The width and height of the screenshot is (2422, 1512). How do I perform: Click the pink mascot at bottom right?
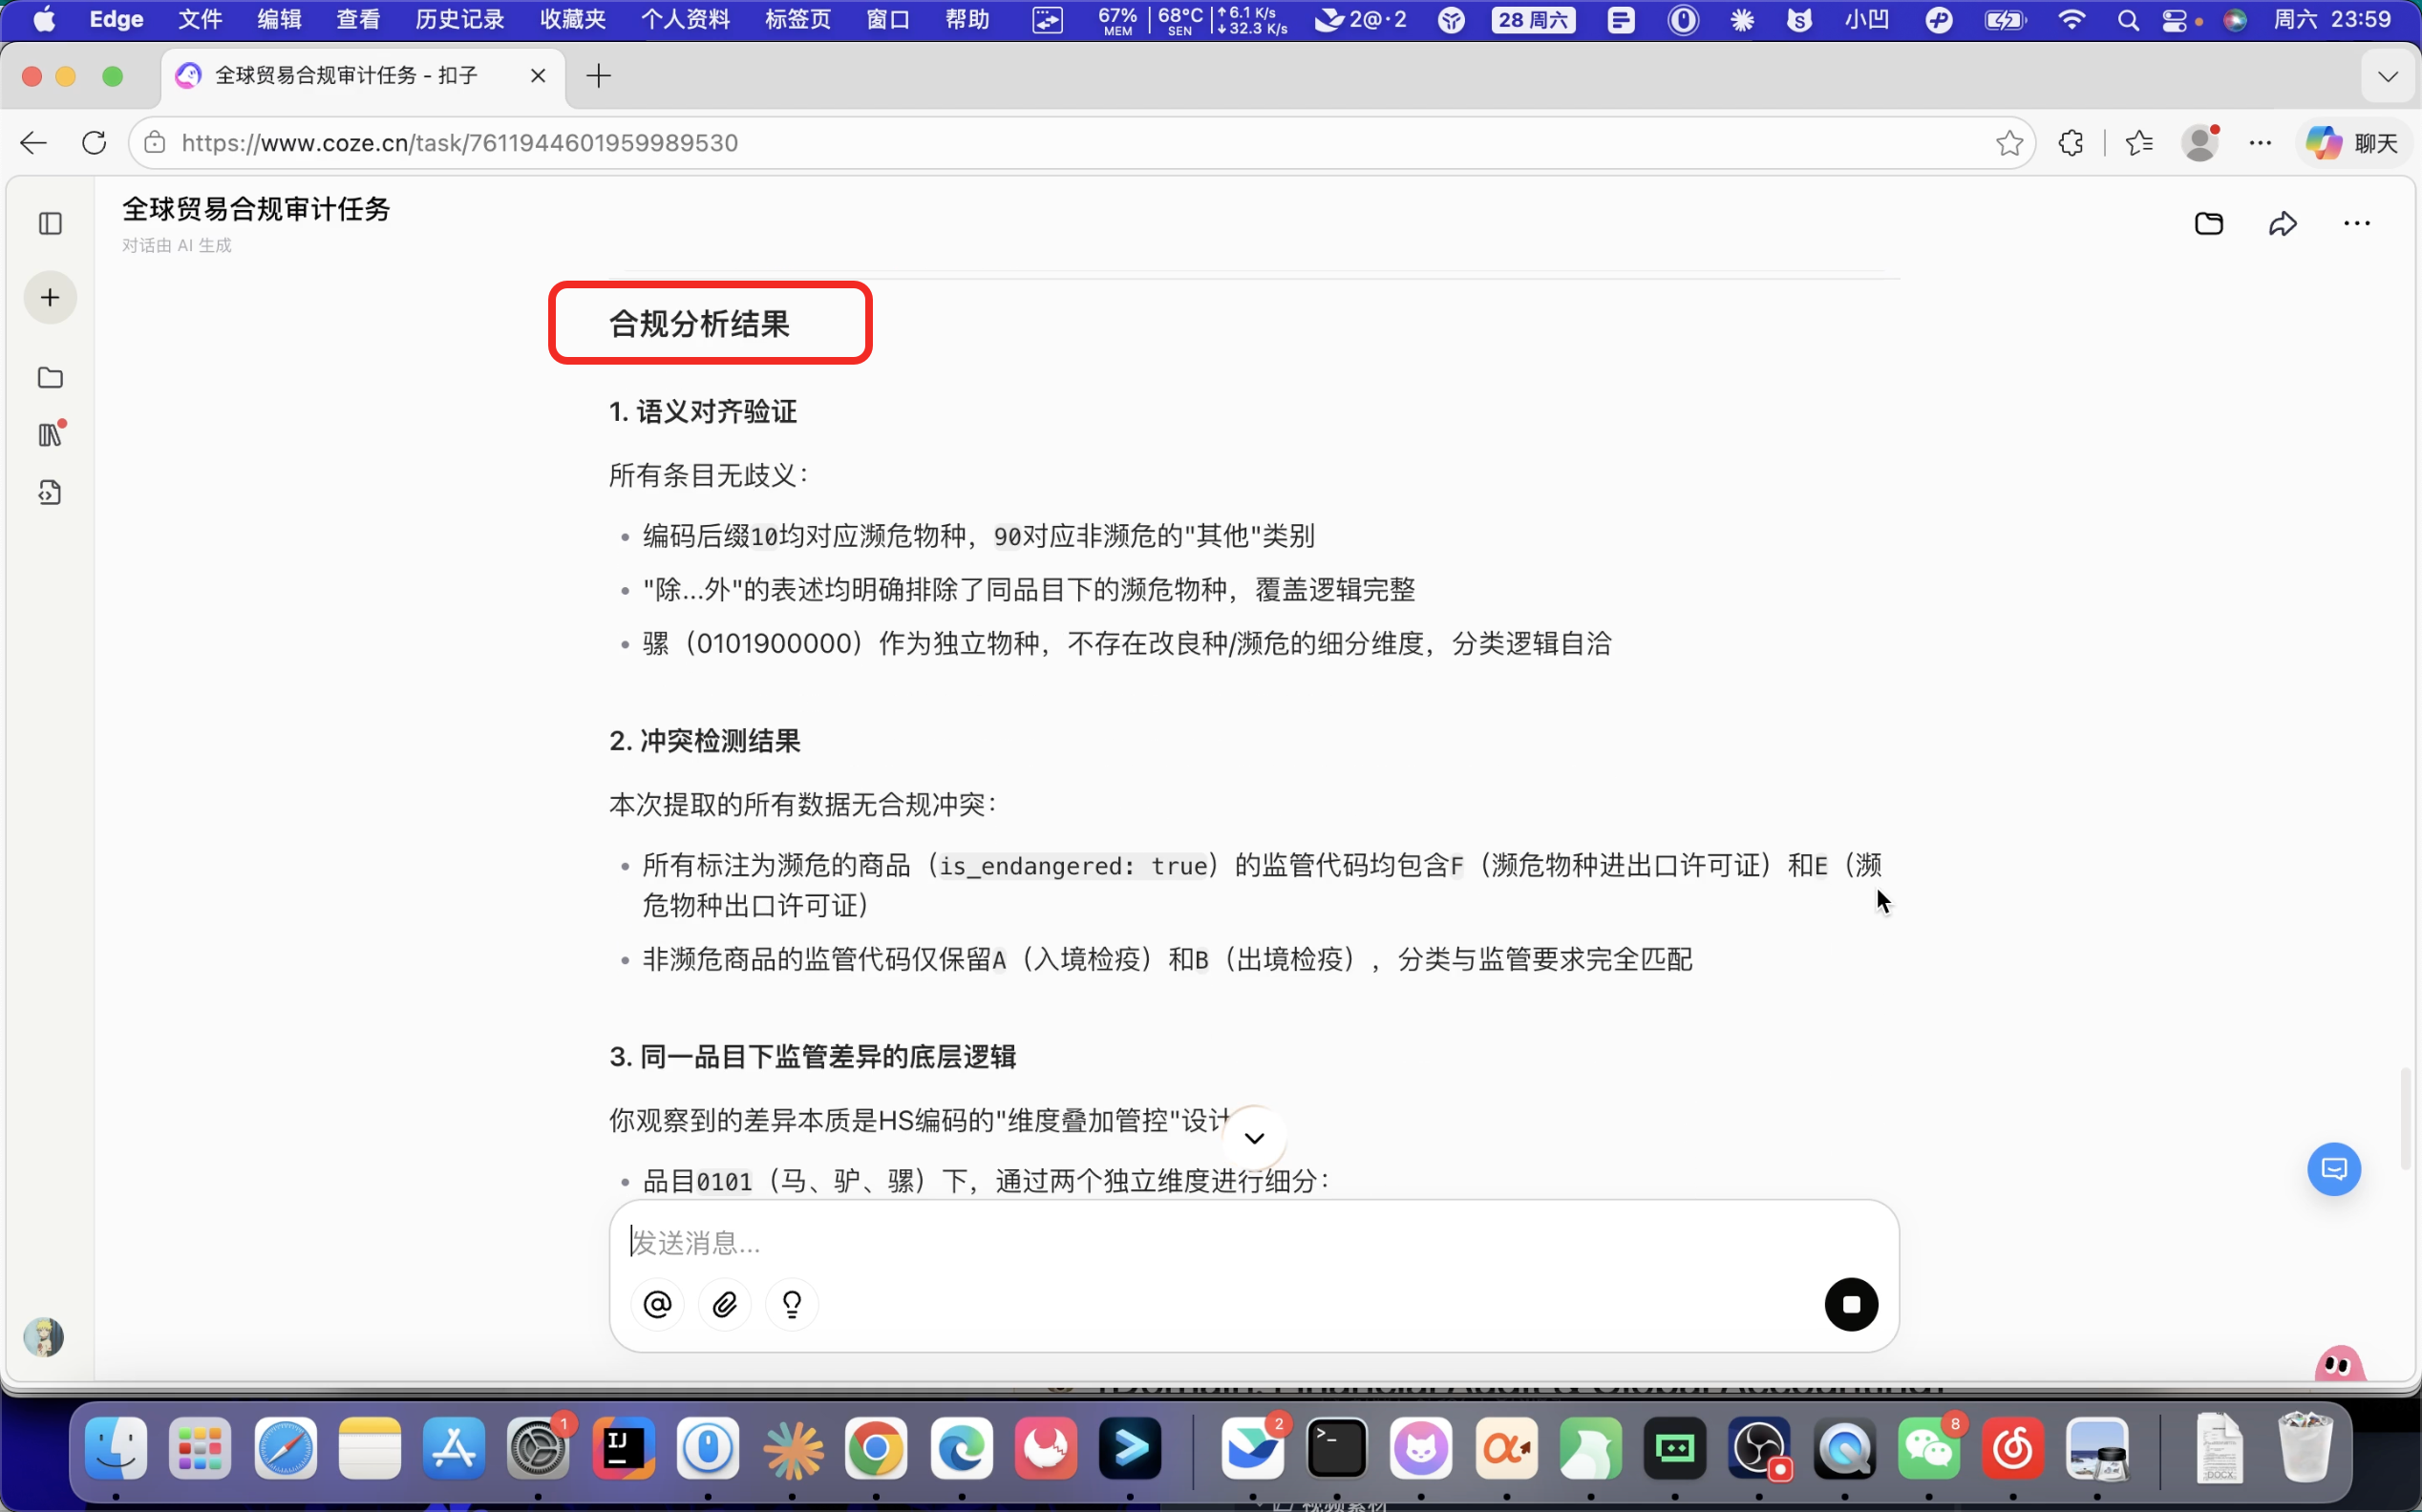[2340, 1364]
